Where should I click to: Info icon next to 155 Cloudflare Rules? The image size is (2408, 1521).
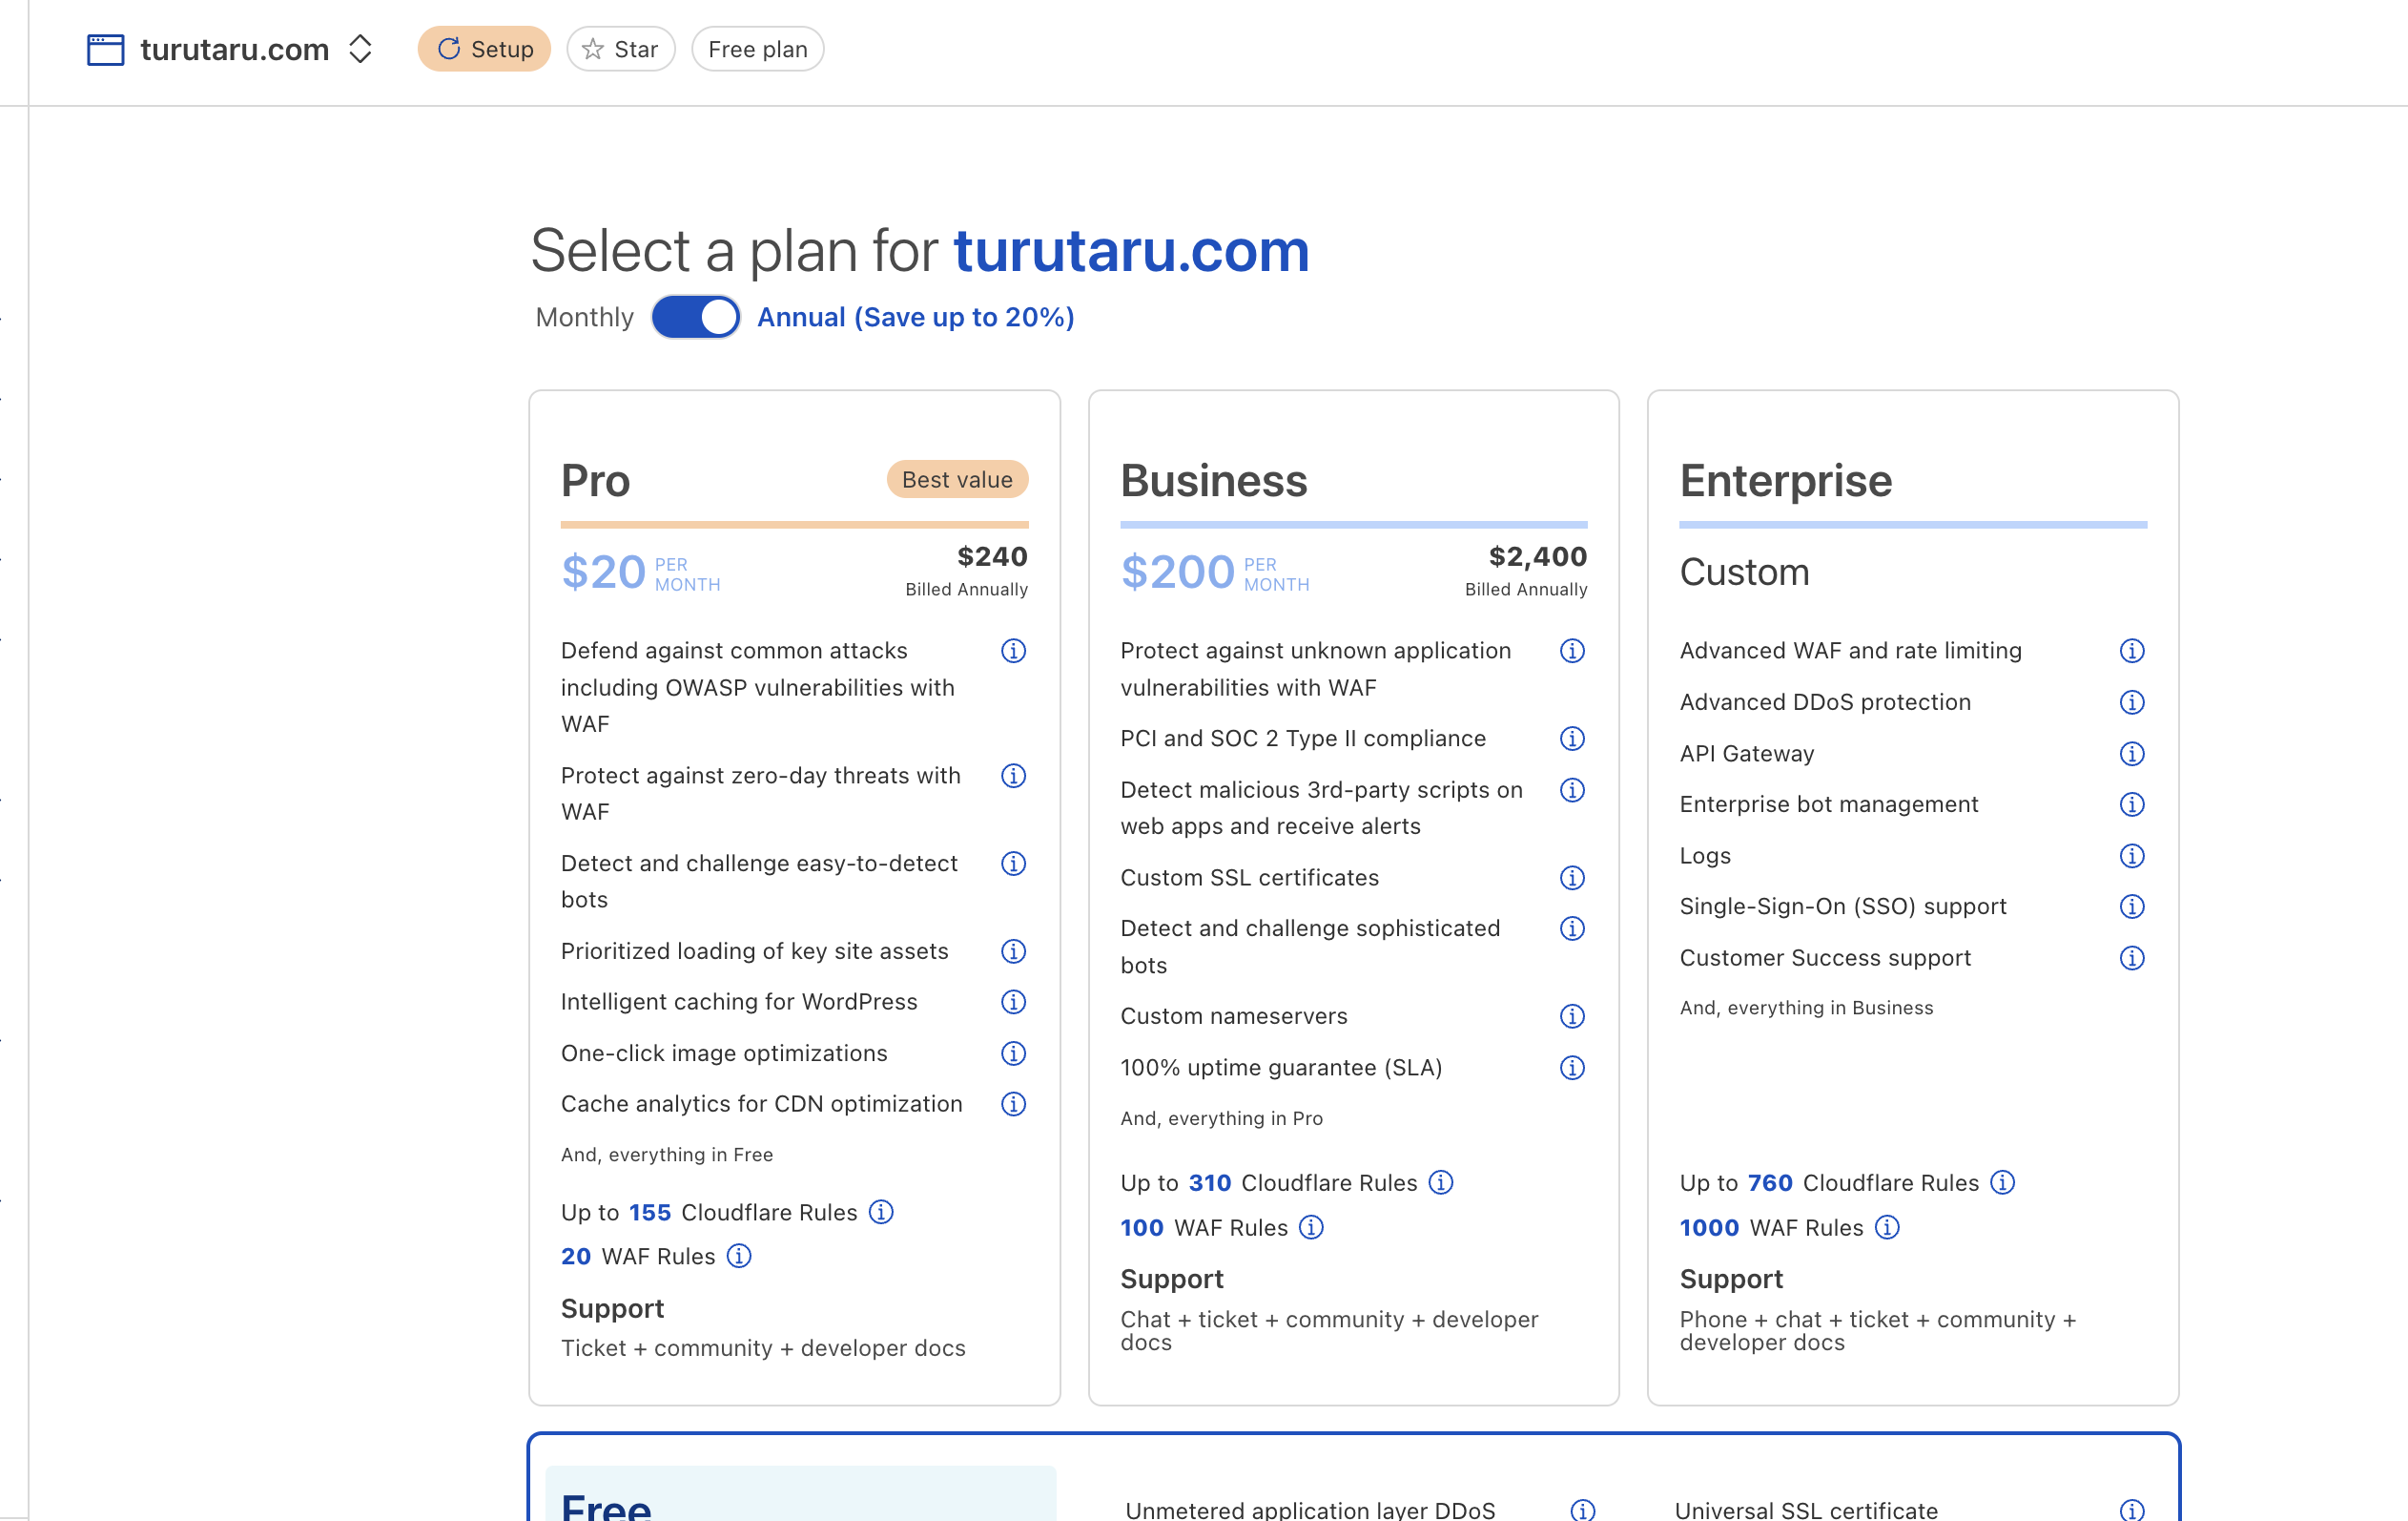[881, 1213]
